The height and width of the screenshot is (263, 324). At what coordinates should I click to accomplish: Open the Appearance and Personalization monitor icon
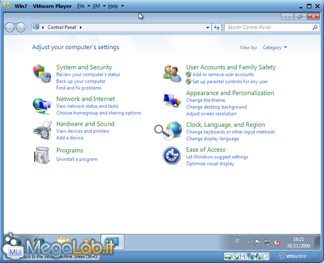pos(172,101)
